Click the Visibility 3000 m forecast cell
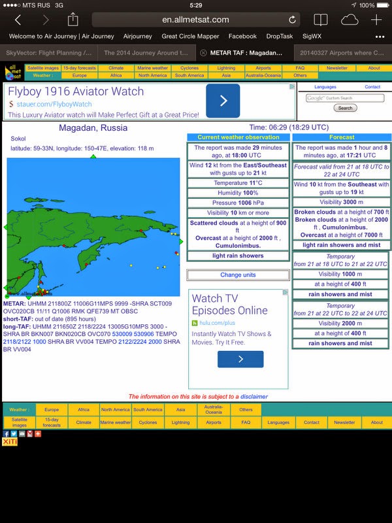 341,202
